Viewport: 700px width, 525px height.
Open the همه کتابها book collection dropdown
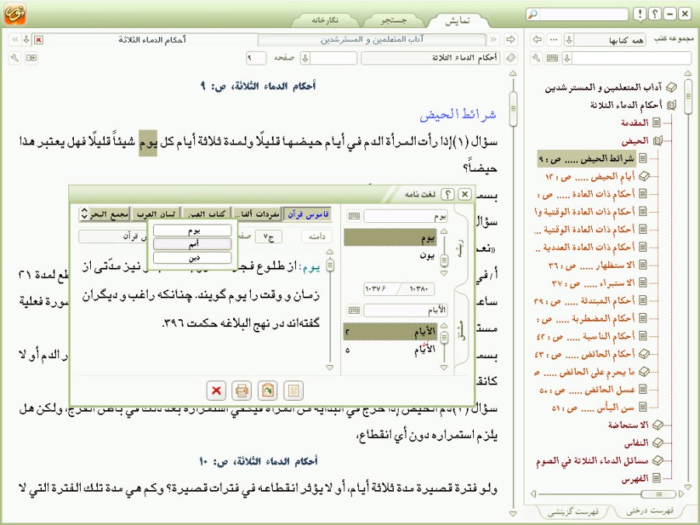coord(569,40)
